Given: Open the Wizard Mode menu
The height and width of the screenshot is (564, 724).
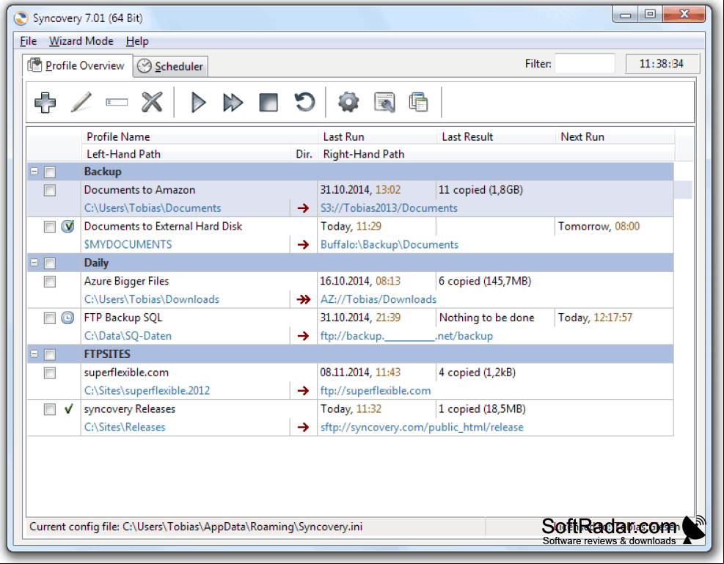Looking at the screenshot, I should pyautogui.click(x=81, y=41).
